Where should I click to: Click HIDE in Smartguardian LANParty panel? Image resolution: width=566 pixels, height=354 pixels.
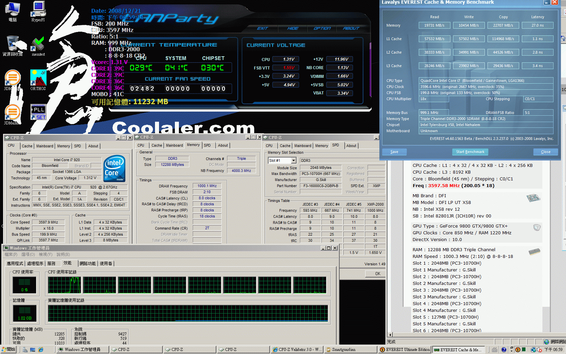pyautogui.click(x=292, y=28)
